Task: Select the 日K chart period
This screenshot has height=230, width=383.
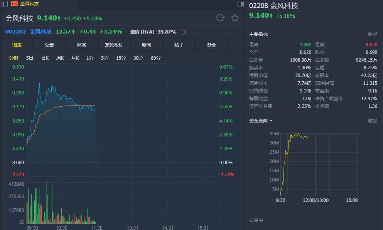Action: point(45,58)
